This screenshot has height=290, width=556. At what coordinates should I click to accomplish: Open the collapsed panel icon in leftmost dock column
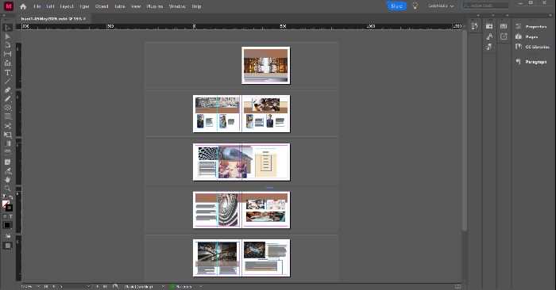(x=474, y=26)
